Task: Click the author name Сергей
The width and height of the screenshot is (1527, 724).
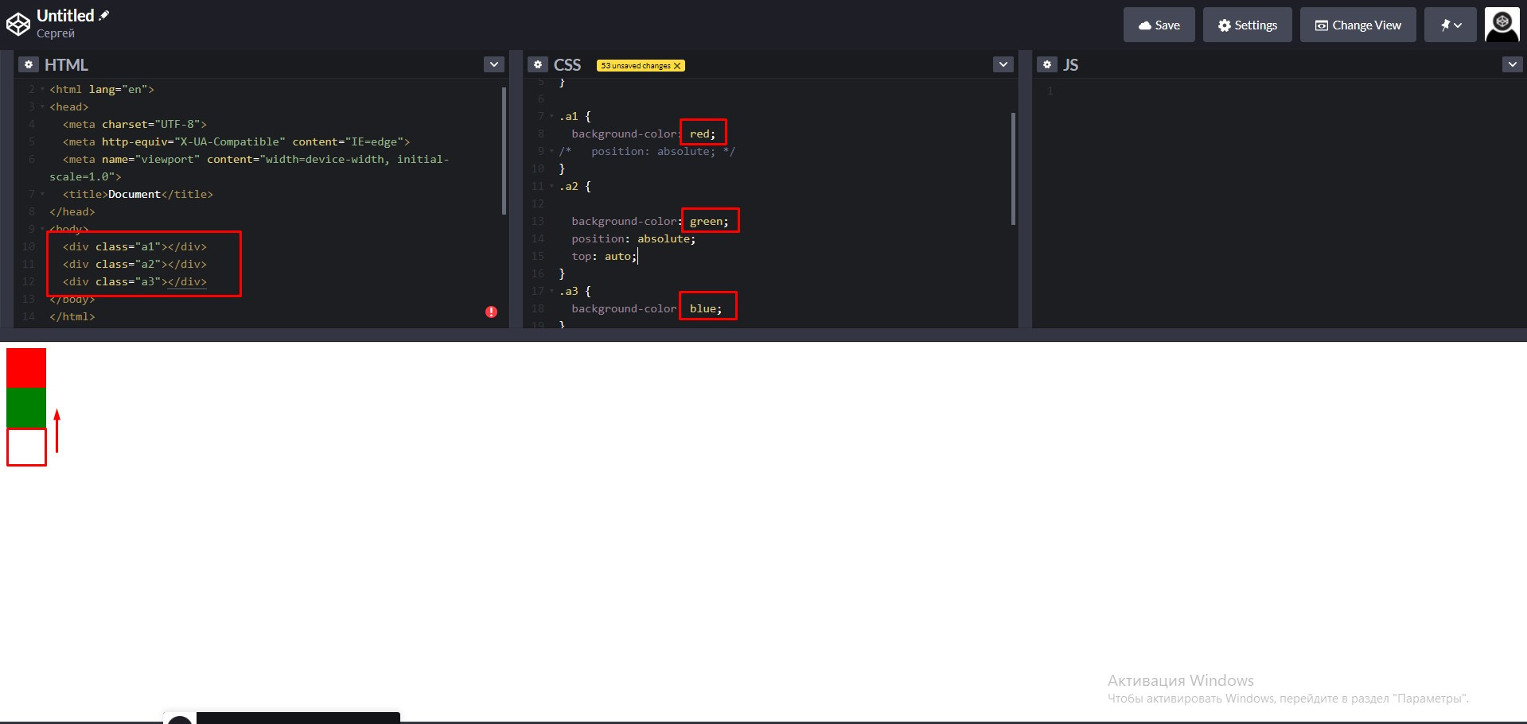Action: 56,33
